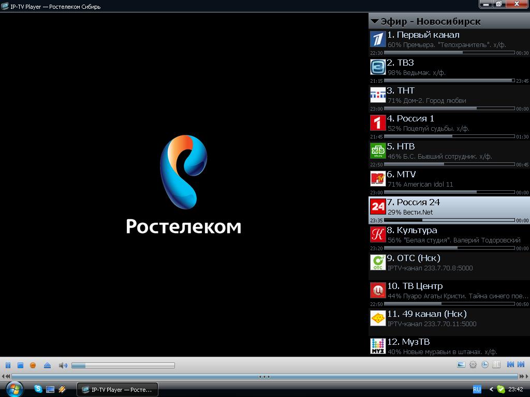The height and width of the screenshot is (397, 530).
Task: Take a screenshot with the picture icon
Action: click(x=461, y=364)
